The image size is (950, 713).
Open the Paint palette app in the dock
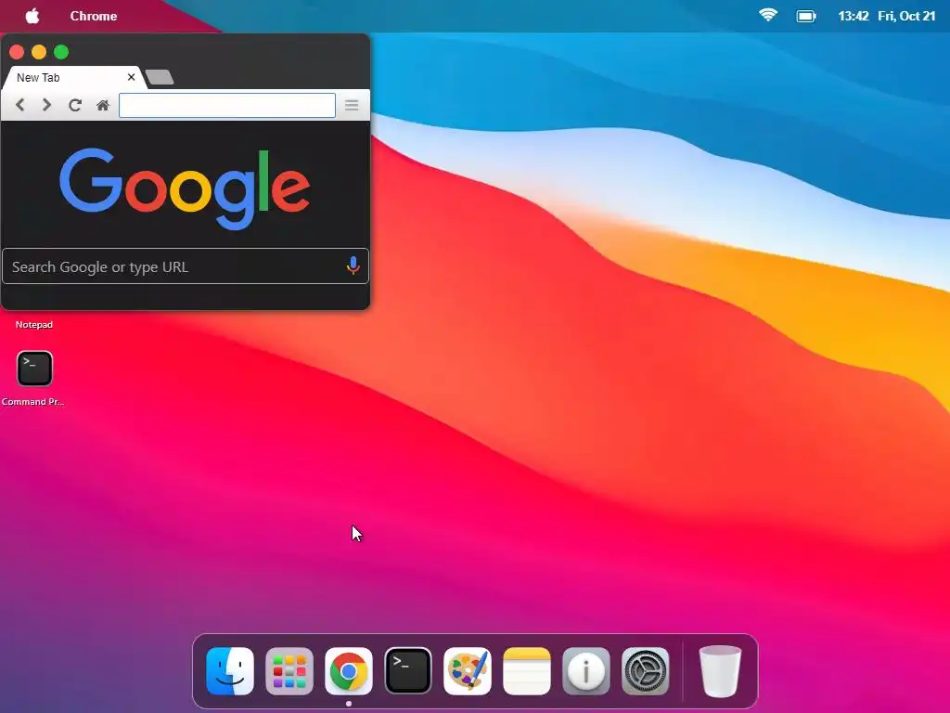468,670
